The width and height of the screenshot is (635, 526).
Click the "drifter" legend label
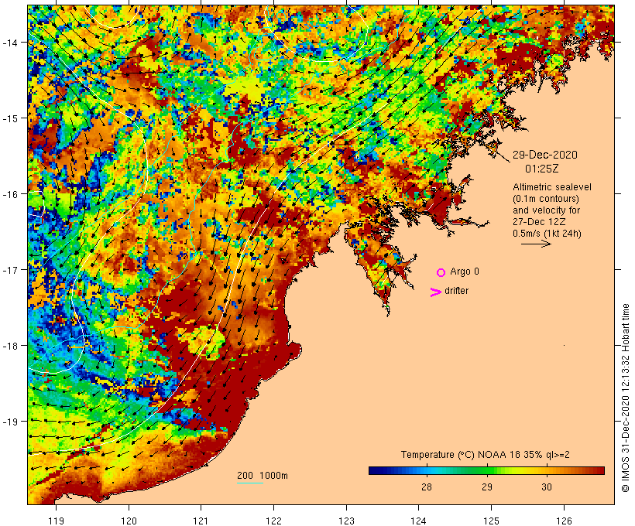coord(456,291)
